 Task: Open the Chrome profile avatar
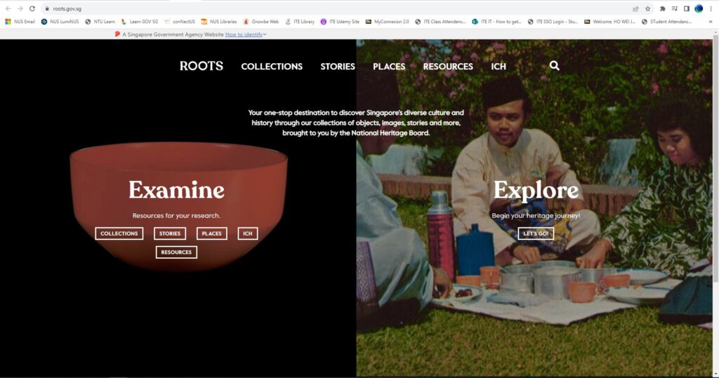coord(699,8)
